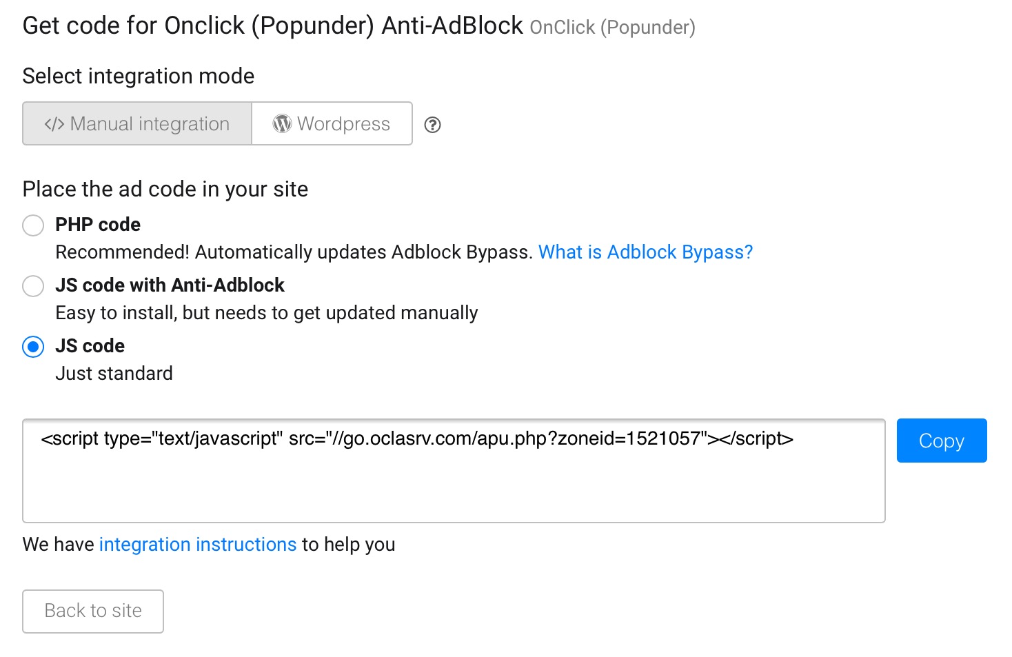This screenshot has width=1012, height=657.
Task: Select the standard JS code radio button
Action: 33,347
